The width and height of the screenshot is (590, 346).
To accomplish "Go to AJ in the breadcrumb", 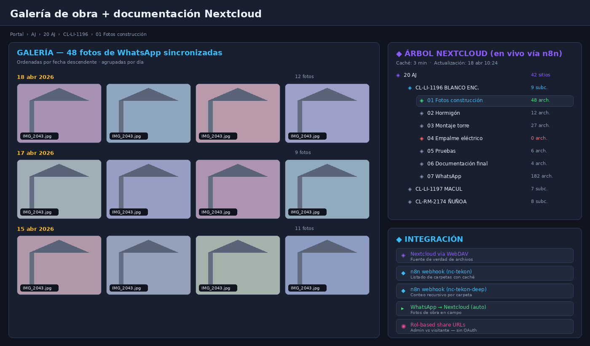I will click(33, 35).
